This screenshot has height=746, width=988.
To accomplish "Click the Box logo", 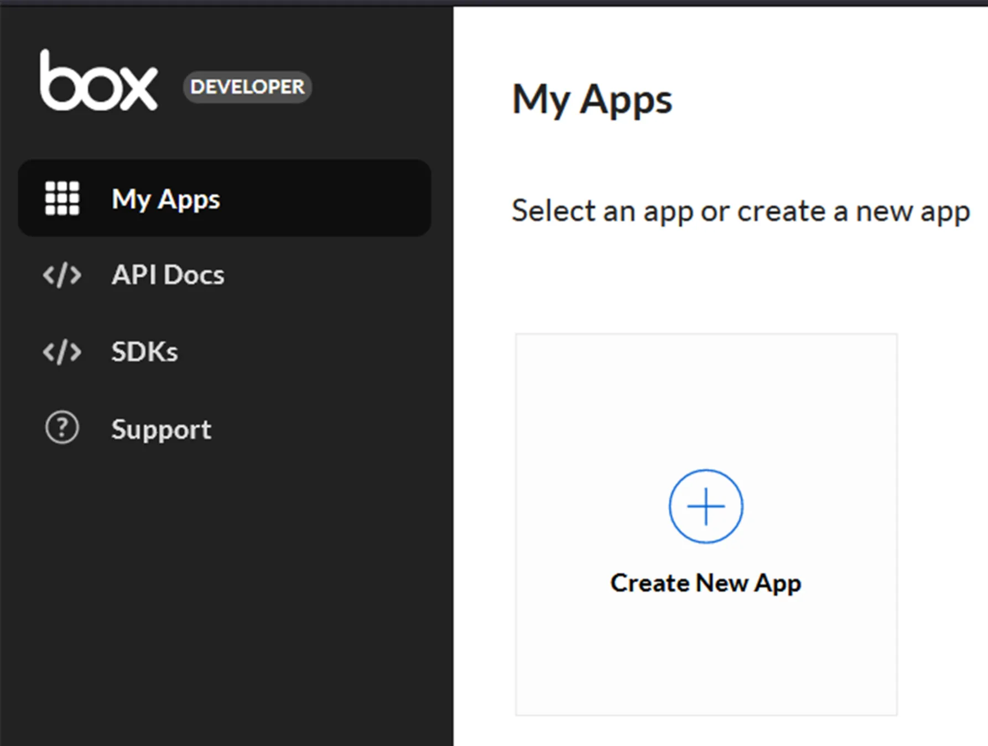I will [x=98, y=80].
